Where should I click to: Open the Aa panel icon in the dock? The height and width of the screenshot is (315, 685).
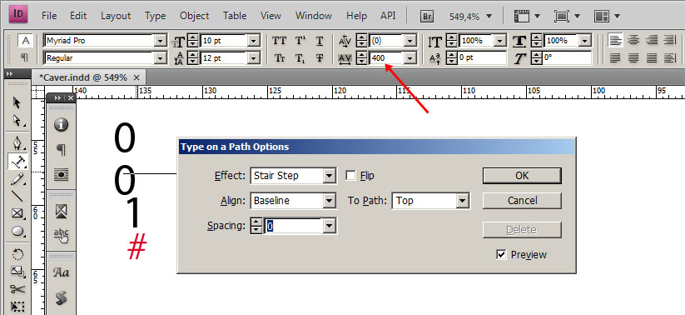(x=61, y=273)
